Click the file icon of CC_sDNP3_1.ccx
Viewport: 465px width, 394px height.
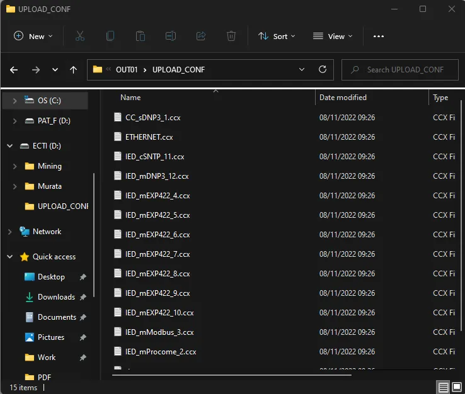118,117
